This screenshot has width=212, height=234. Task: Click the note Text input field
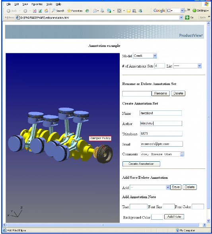(138, 207)
